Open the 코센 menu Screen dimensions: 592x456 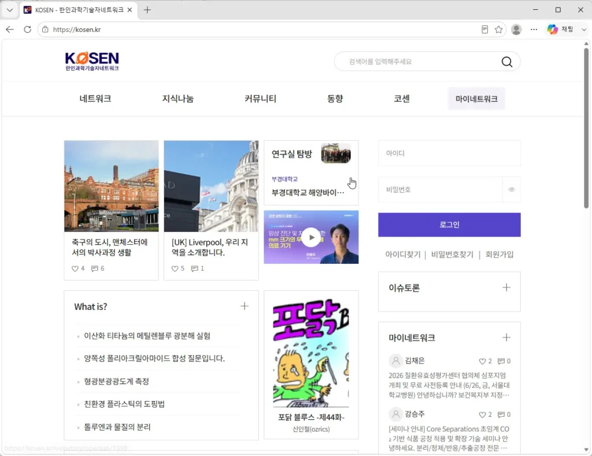click(402, 99)
